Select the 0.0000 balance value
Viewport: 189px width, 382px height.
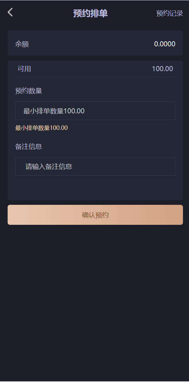coord(165,44)
